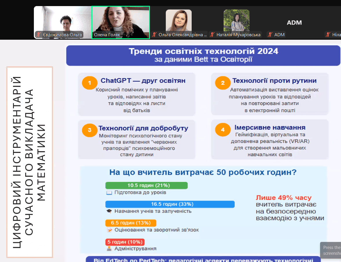This screenshot has width=341, height=262.
Task: Select the ADM participant tile
Action: pos(294,23)
